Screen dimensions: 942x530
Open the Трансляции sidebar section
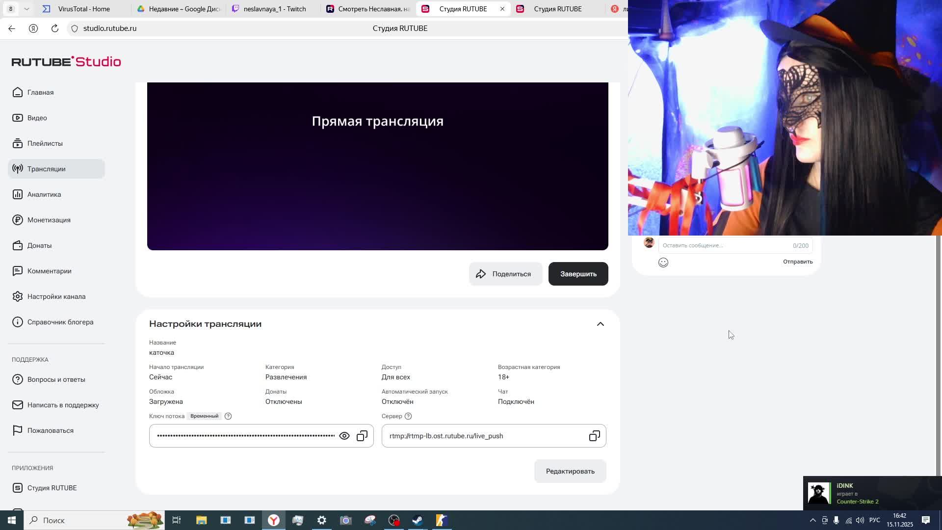[46, 169]
